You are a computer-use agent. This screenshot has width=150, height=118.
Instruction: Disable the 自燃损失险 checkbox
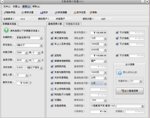tap(52, 66)
